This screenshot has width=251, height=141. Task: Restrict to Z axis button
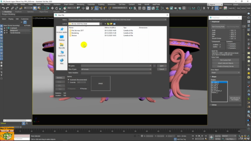(x=212, y=8)
